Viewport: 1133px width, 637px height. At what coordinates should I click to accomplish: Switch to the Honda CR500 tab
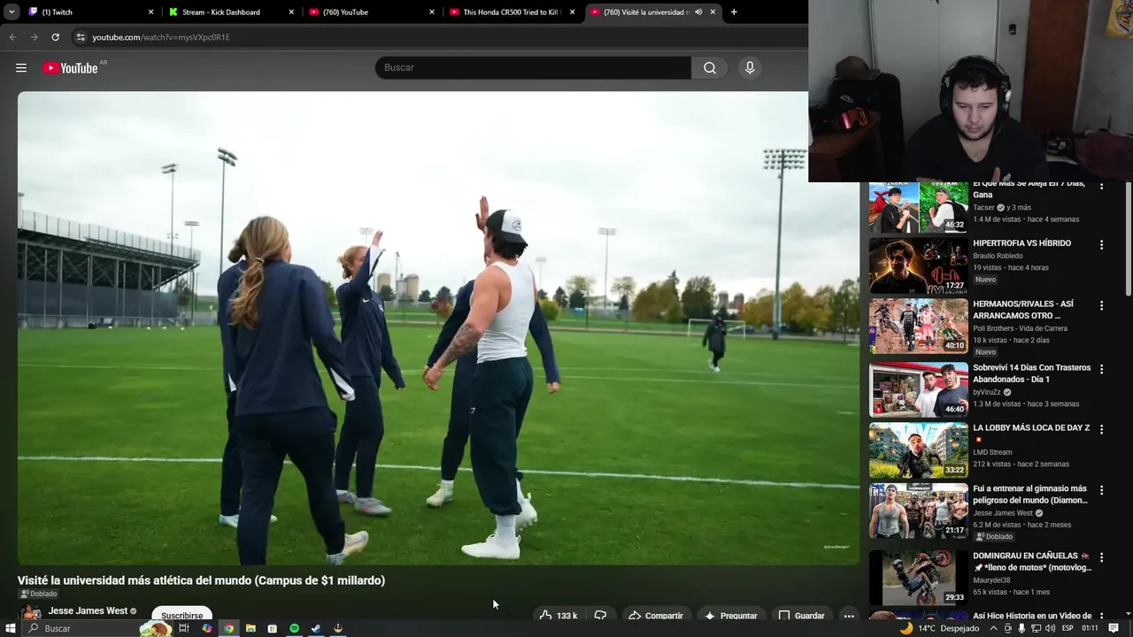512,12
